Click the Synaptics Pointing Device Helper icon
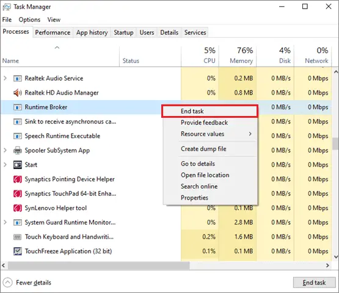 (18, 179)
